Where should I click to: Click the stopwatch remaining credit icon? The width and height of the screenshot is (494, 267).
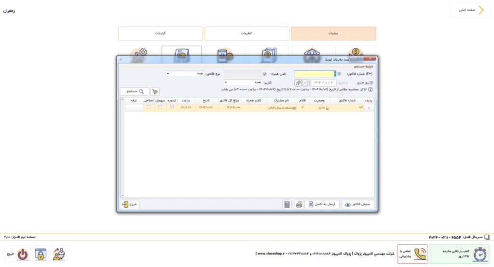pyautogui.click(x=480, y=254)
